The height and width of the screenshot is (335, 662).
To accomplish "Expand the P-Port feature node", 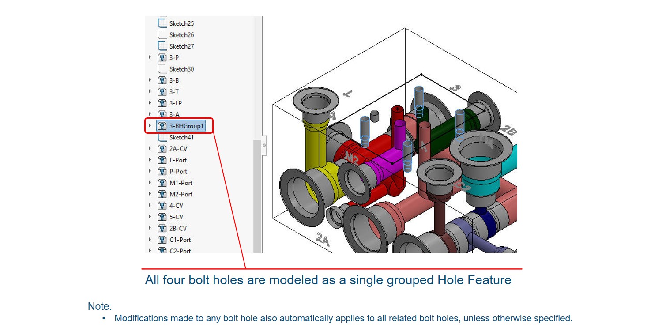I will 150,171.
